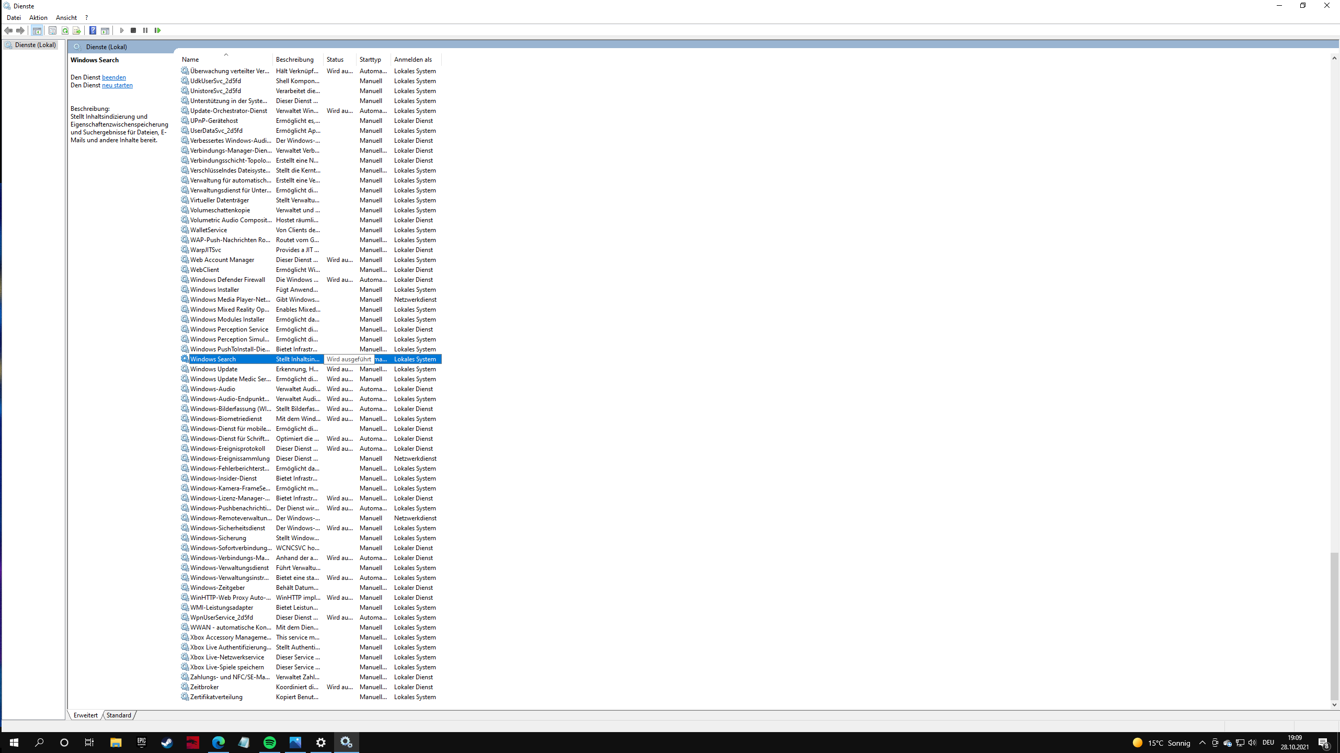This screenshot has width=1340, height=753.
Task: Open the Datei menu
Action: click(x=14, y=17)
